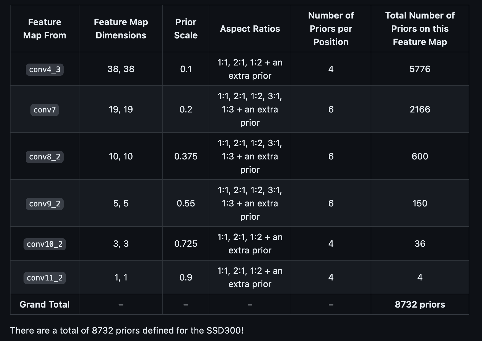Click the conv11_2 code label
Image resolution: width=482 pixels, height=341 pixels.
point(45,278)
